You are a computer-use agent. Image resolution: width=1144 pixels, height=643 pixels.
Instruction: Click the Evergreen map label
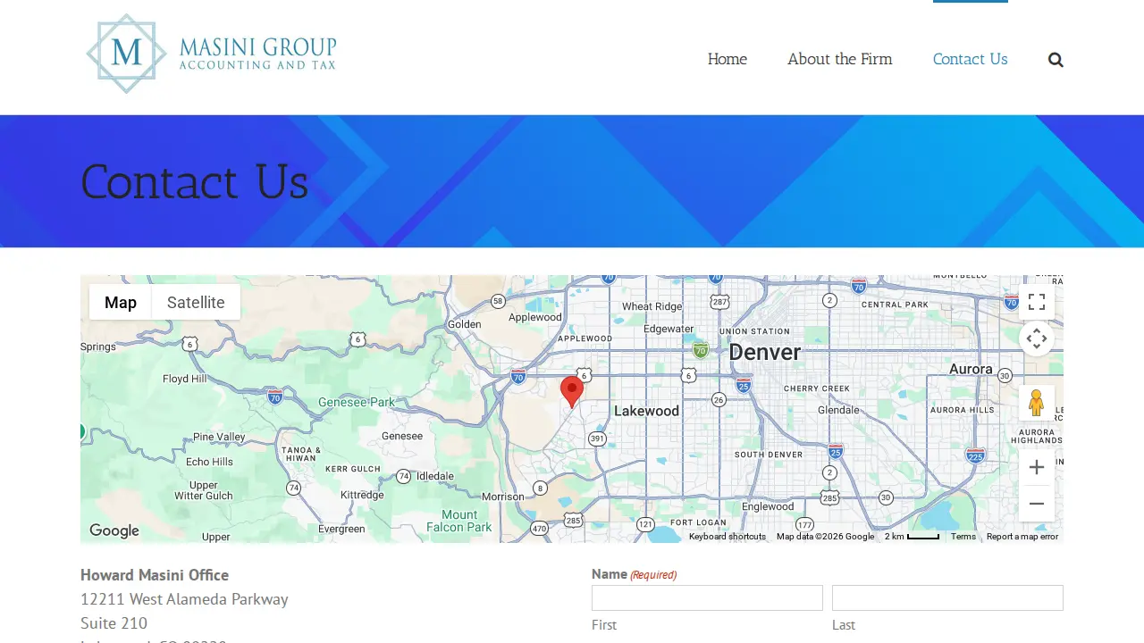point(341,529)
